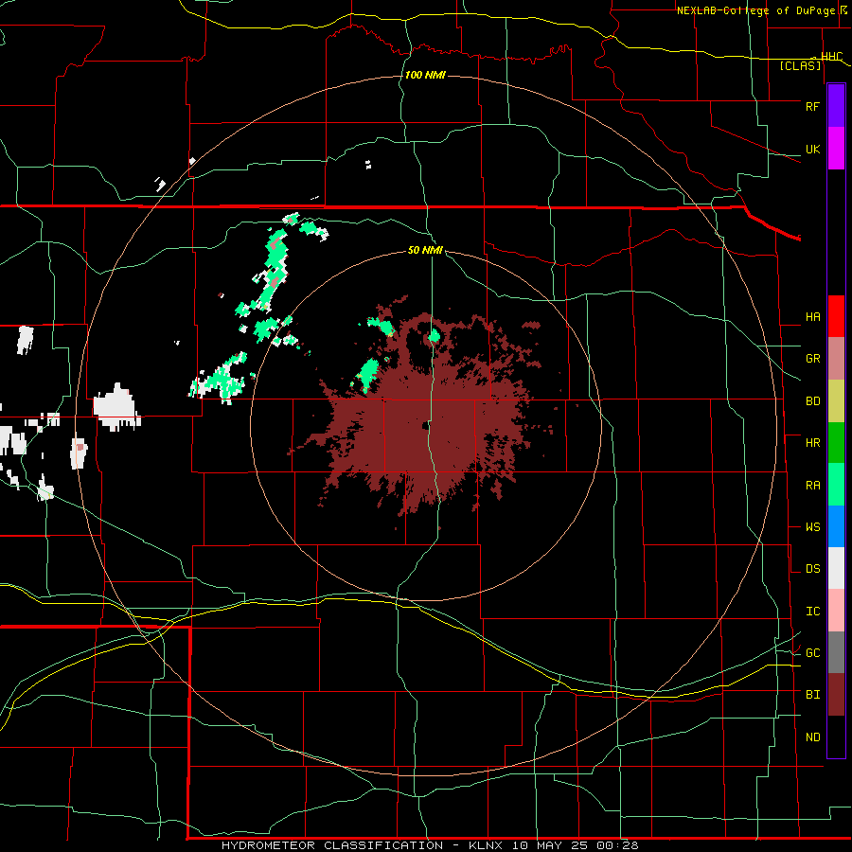Select the yellow BD legend swatch

tap(836, 401)
